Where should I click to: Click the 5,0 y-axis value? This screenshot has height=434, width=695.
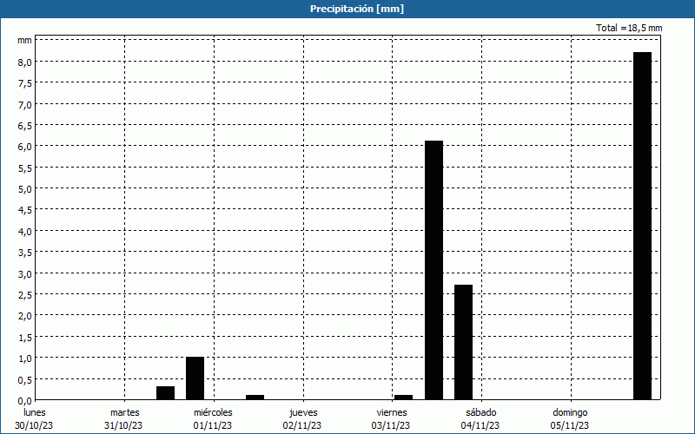point(25,189)
